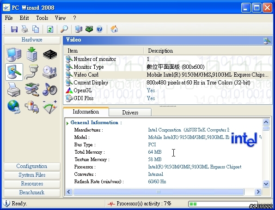Click the Processor(s) activity status text
The height and width of the screenshot is (210, 275).
pos(144,204)
